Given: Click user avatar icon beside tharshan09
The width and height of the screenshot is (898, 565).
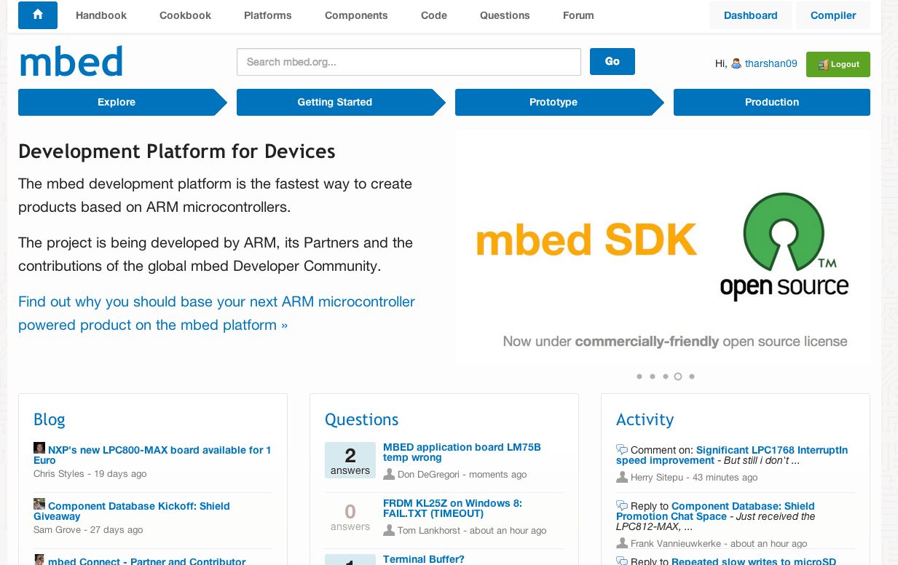Looking at the screenshot, I should point(736,63).
